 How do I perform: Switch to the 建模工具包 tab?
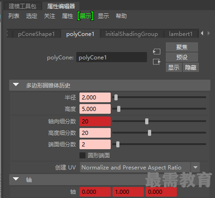coord(23,6)
